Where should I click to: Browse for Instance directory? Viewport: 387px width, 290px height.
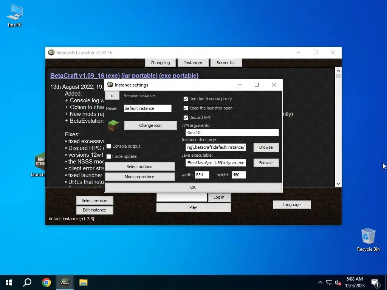coord(266,147)
